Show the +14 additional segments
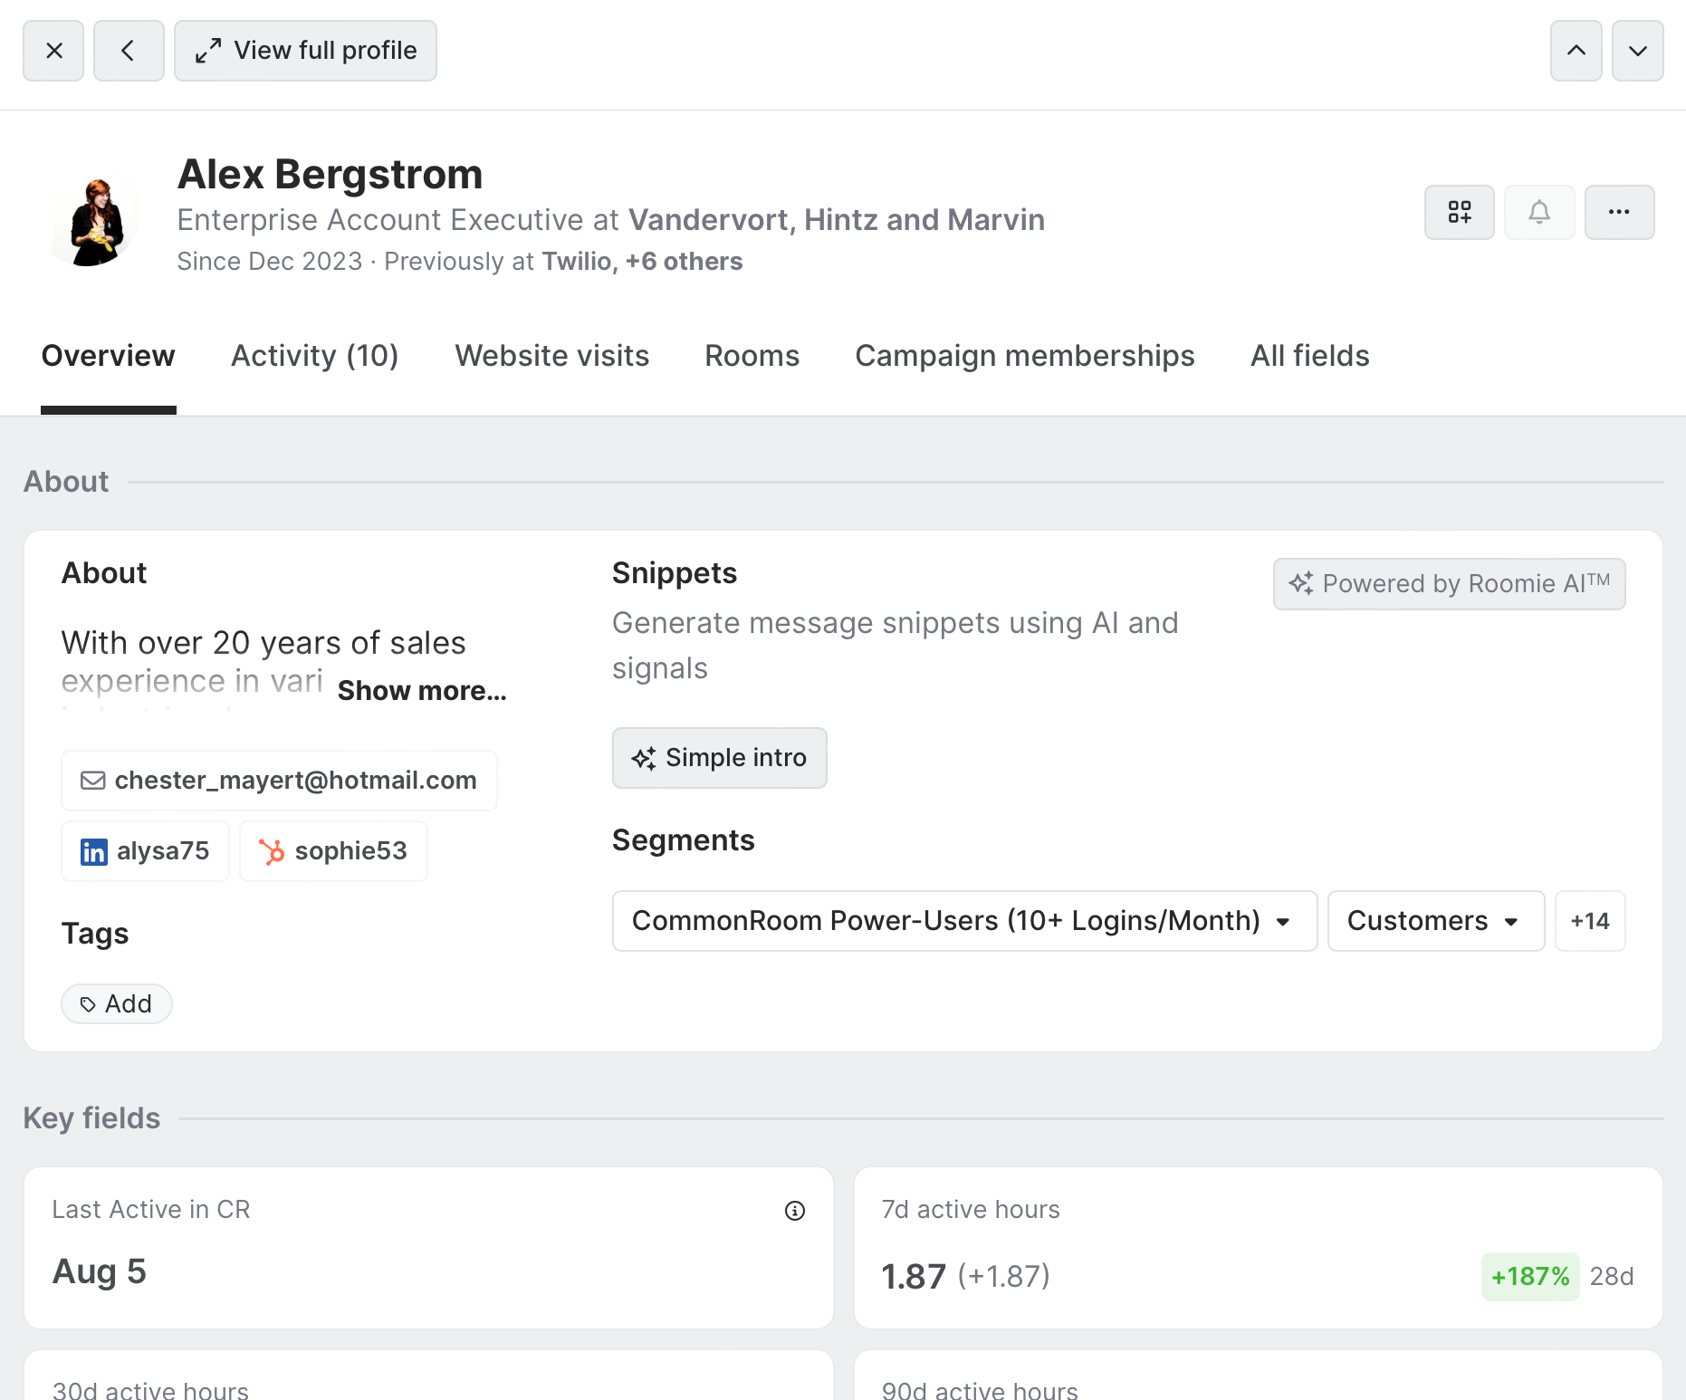This screenshot has height=1400, width=1686. point(1589,921)
